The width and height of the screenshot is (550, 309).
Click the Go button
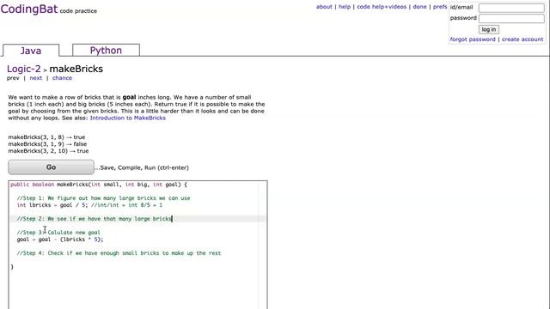pyautogui.click(x=52, y=167)
